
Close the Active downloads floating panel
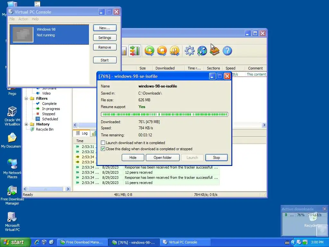325,209
